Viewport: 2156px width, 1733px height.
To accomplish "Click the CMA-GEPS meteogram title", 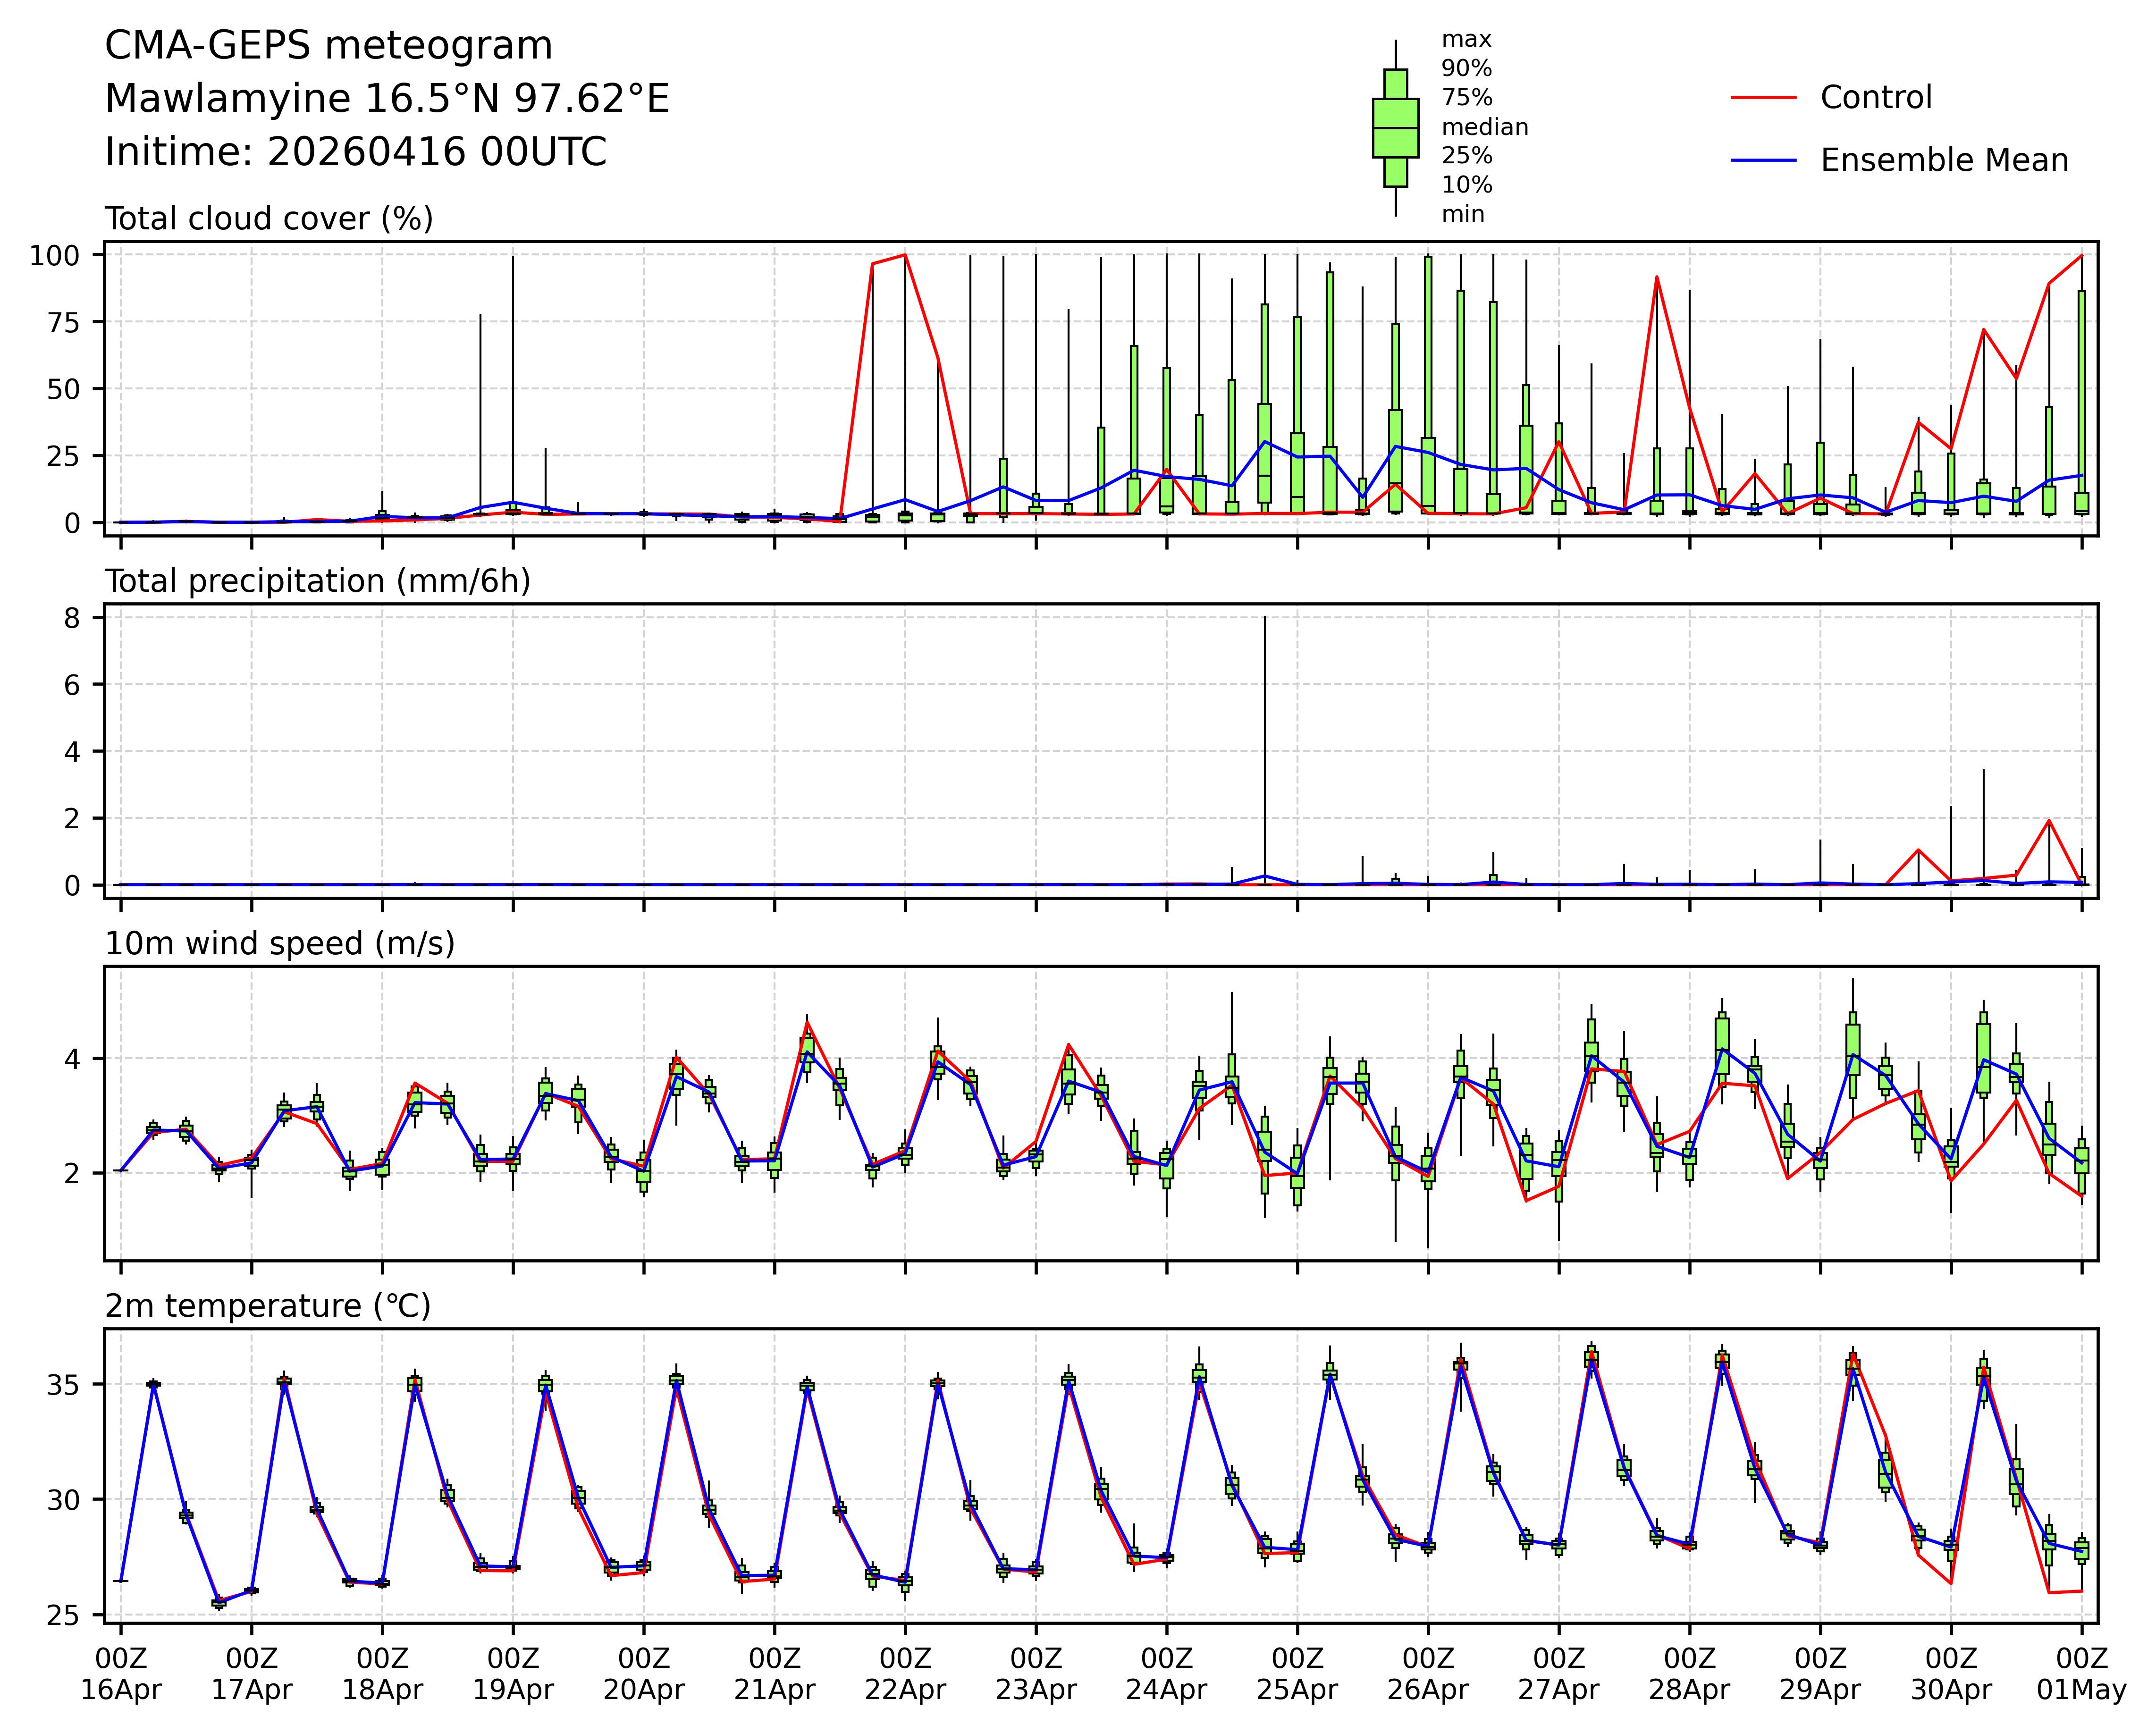I will click(329, 46).
